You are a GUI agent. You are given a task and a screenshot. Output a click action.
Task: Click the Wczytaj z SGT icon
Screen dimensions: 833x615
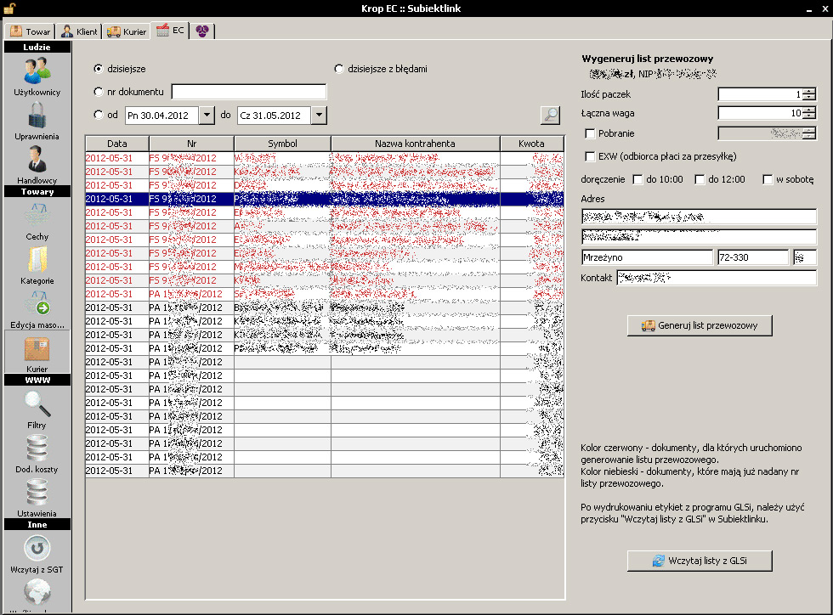pos(37,548)
